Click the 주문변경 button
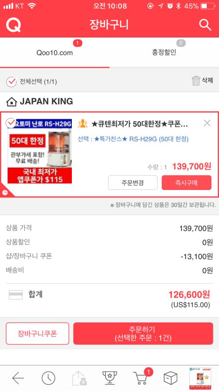219x391 pixels. coord(133,183)
